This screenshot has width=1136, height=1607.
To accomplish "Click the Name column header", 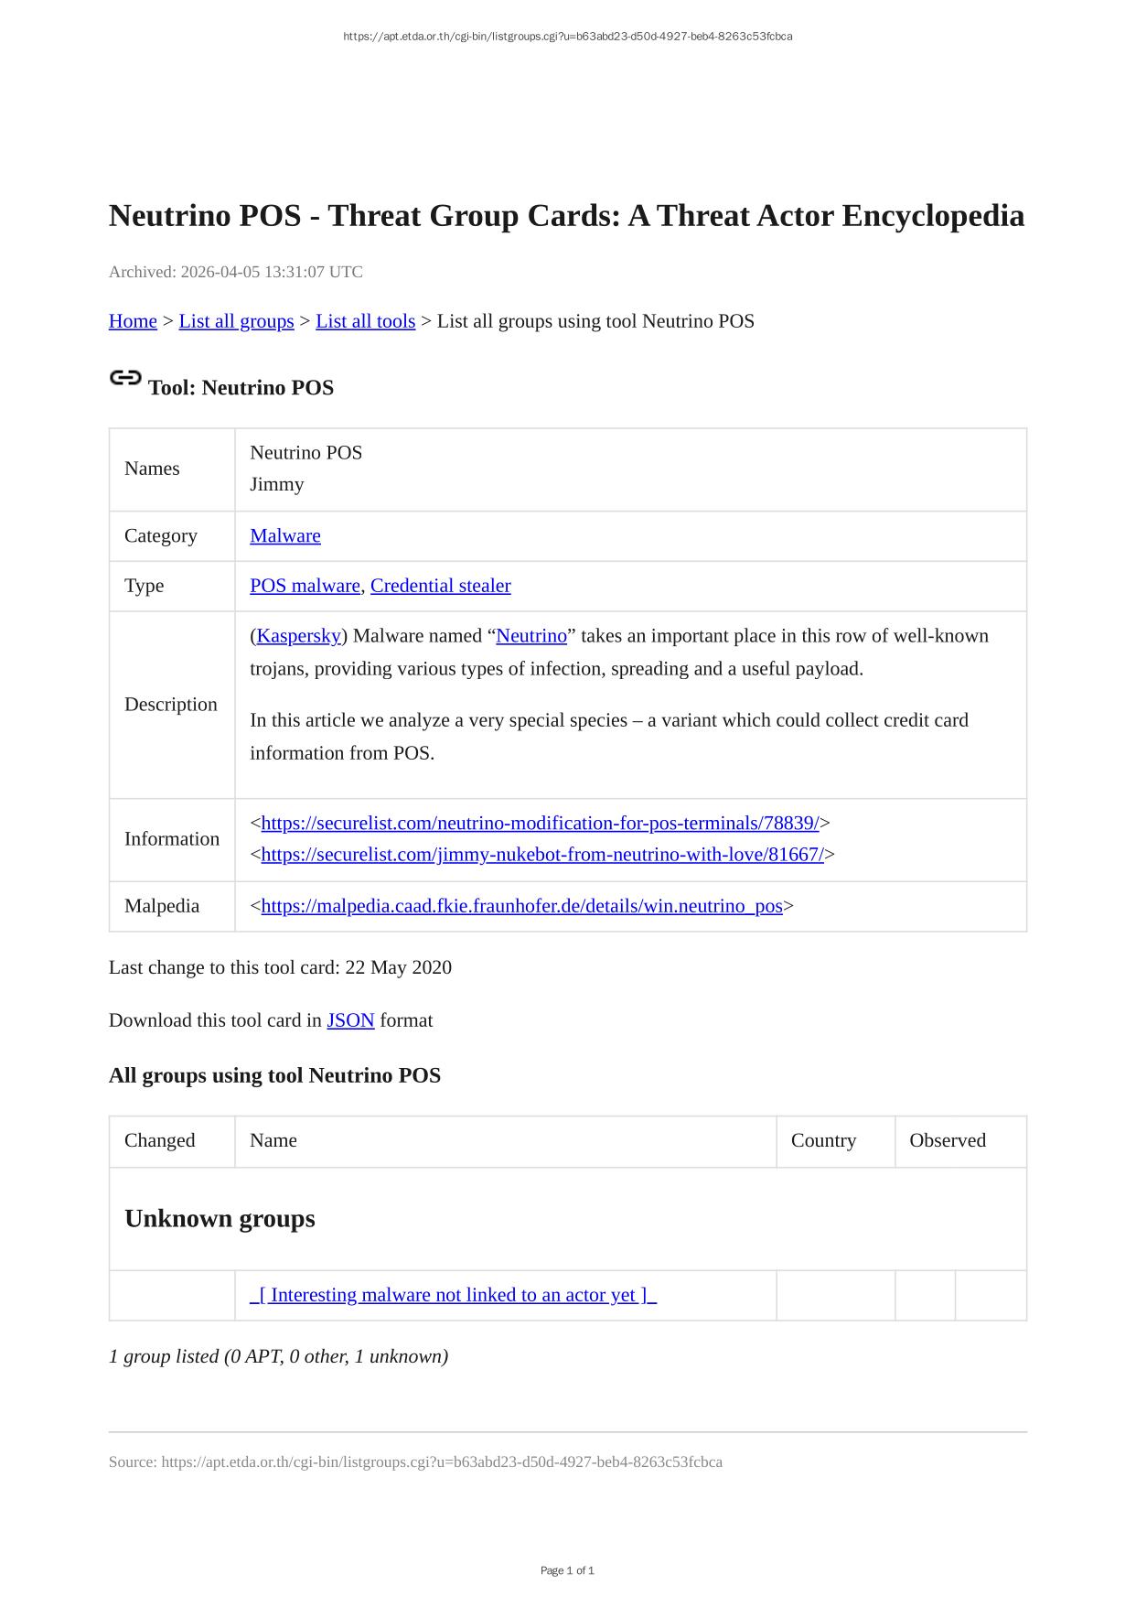I will click(x=273, y=1140).
